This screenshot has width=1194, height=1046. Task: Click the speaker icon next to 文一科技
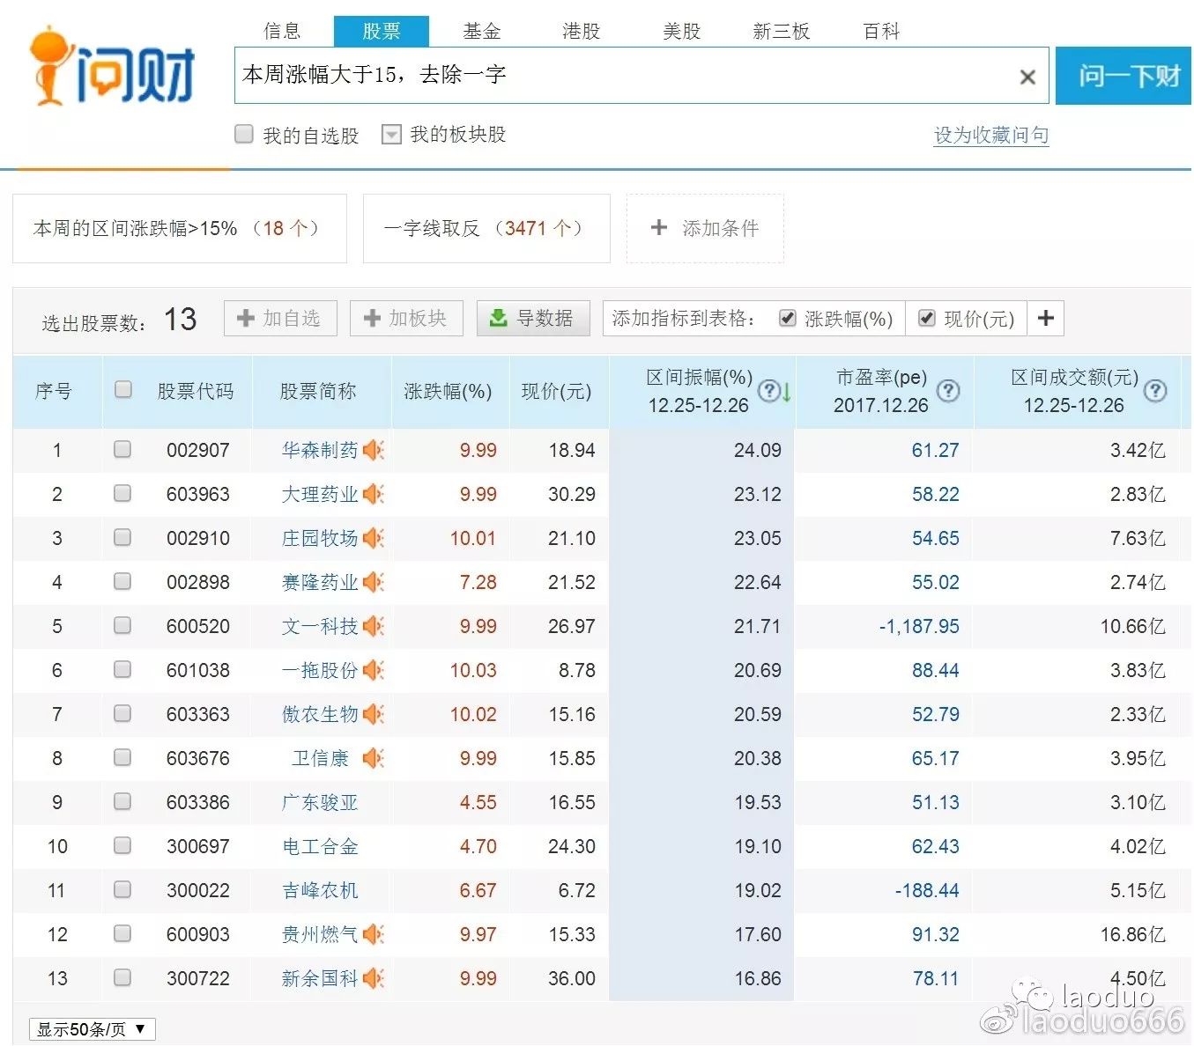tap(374, 626)
